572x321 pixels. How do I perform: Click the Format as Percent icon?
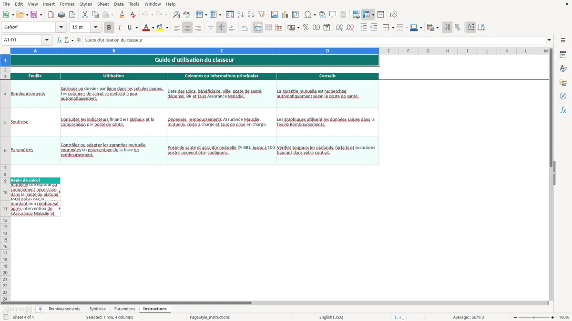(306, 28)
